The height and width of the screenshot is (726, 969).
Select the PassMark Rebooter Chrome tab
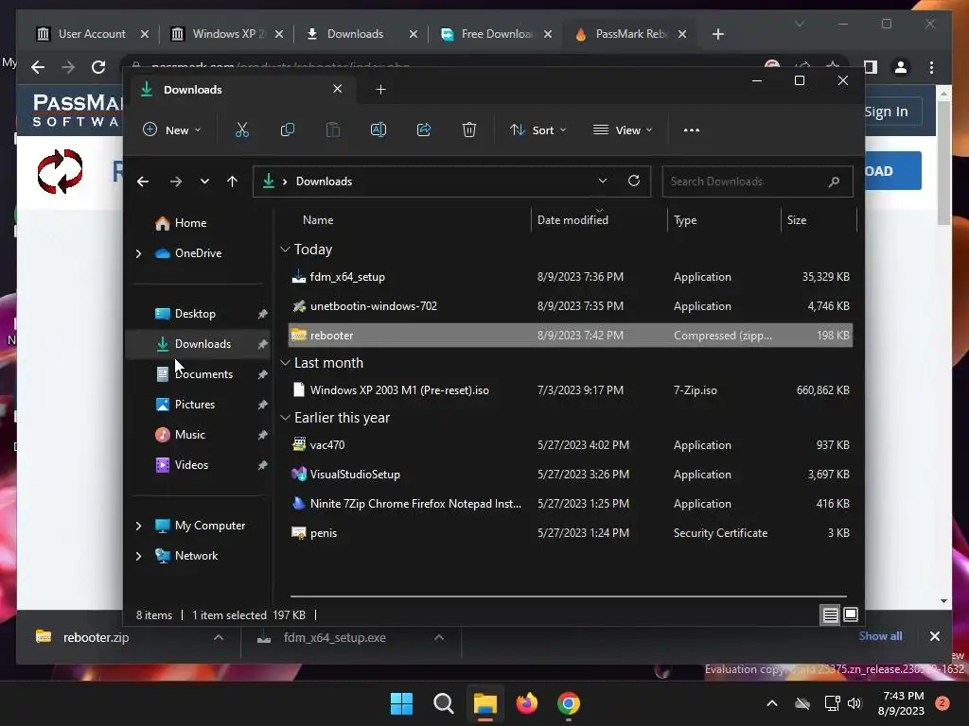tap(631, 34)
